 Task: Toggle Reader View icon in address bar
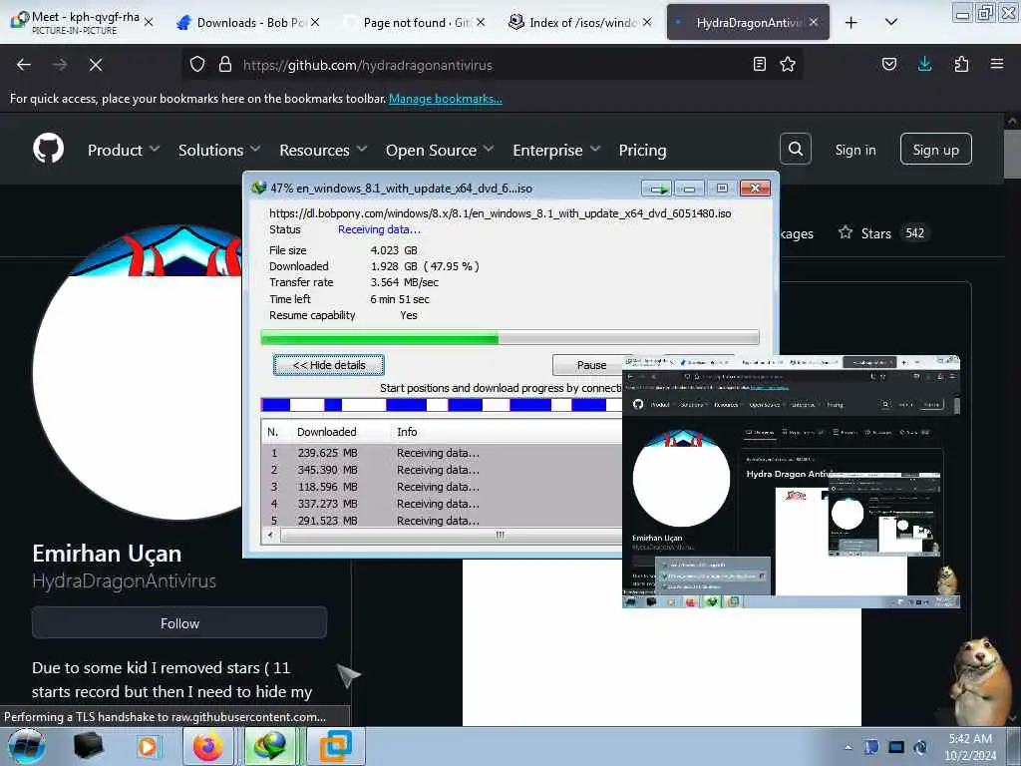[x=759, y=65]
